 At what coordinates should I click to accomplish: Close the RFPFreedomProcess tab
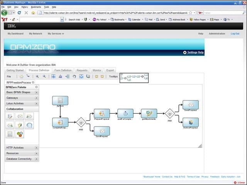pos(33,82)
